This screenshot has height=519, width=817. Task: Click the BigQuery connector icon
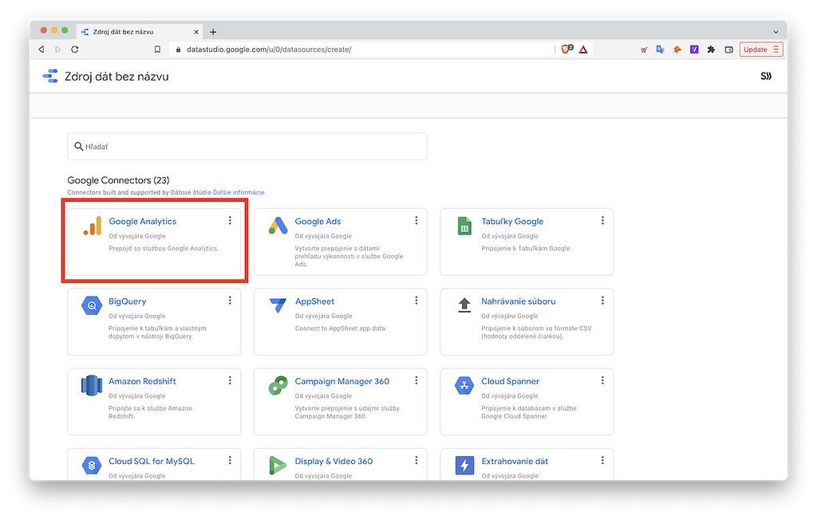[92, 305]
